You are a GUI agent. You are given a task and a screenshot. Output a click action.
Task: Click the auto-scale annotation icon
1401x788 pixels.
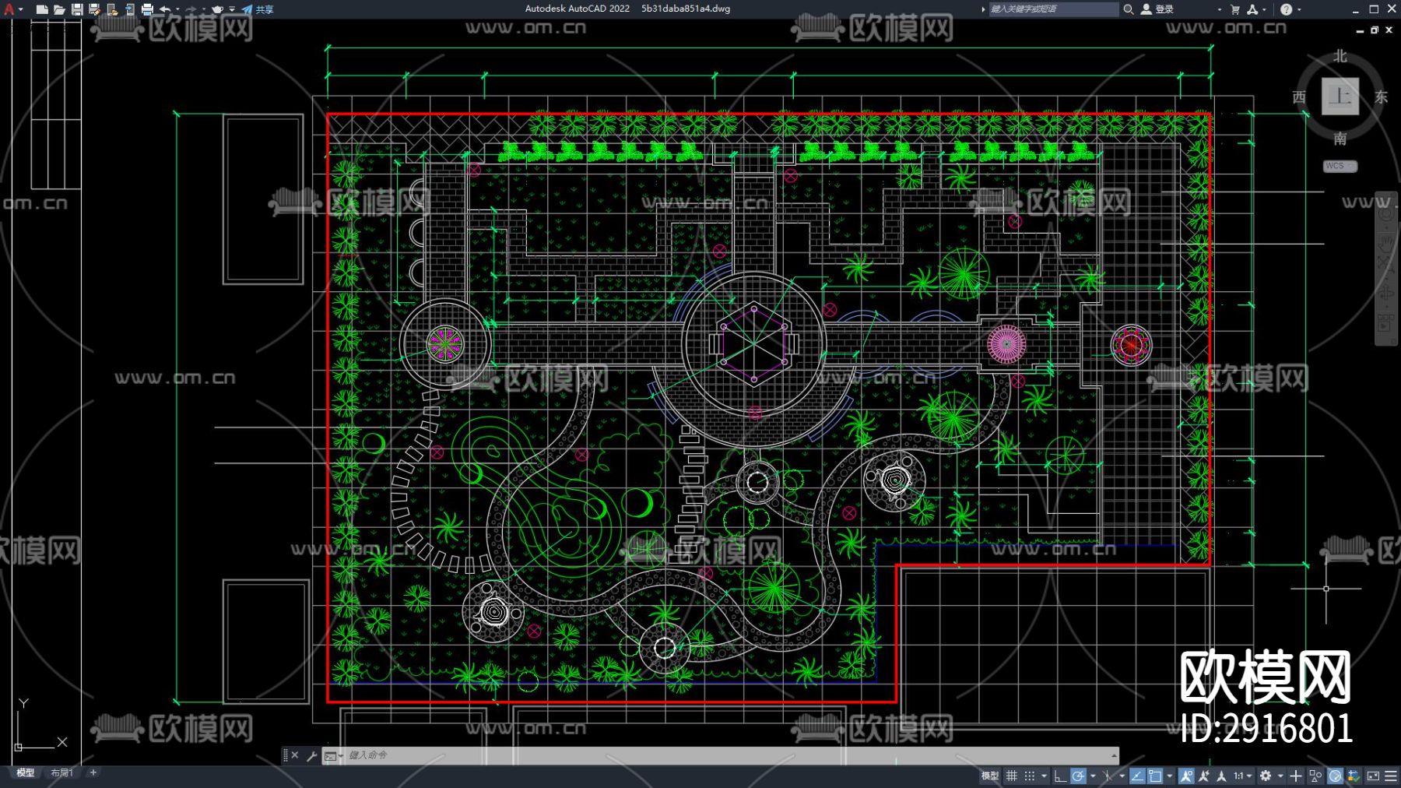click(x=1204, y=776)
